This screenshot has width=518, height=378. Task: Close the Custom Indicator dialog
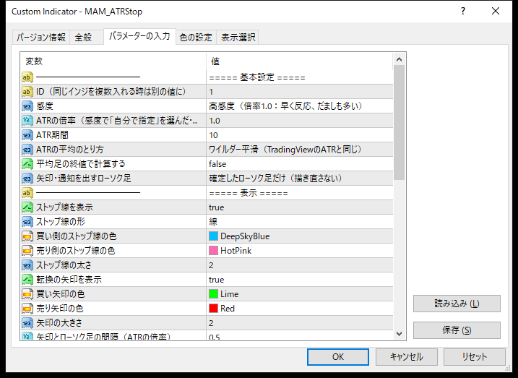[x=496, y=12]
